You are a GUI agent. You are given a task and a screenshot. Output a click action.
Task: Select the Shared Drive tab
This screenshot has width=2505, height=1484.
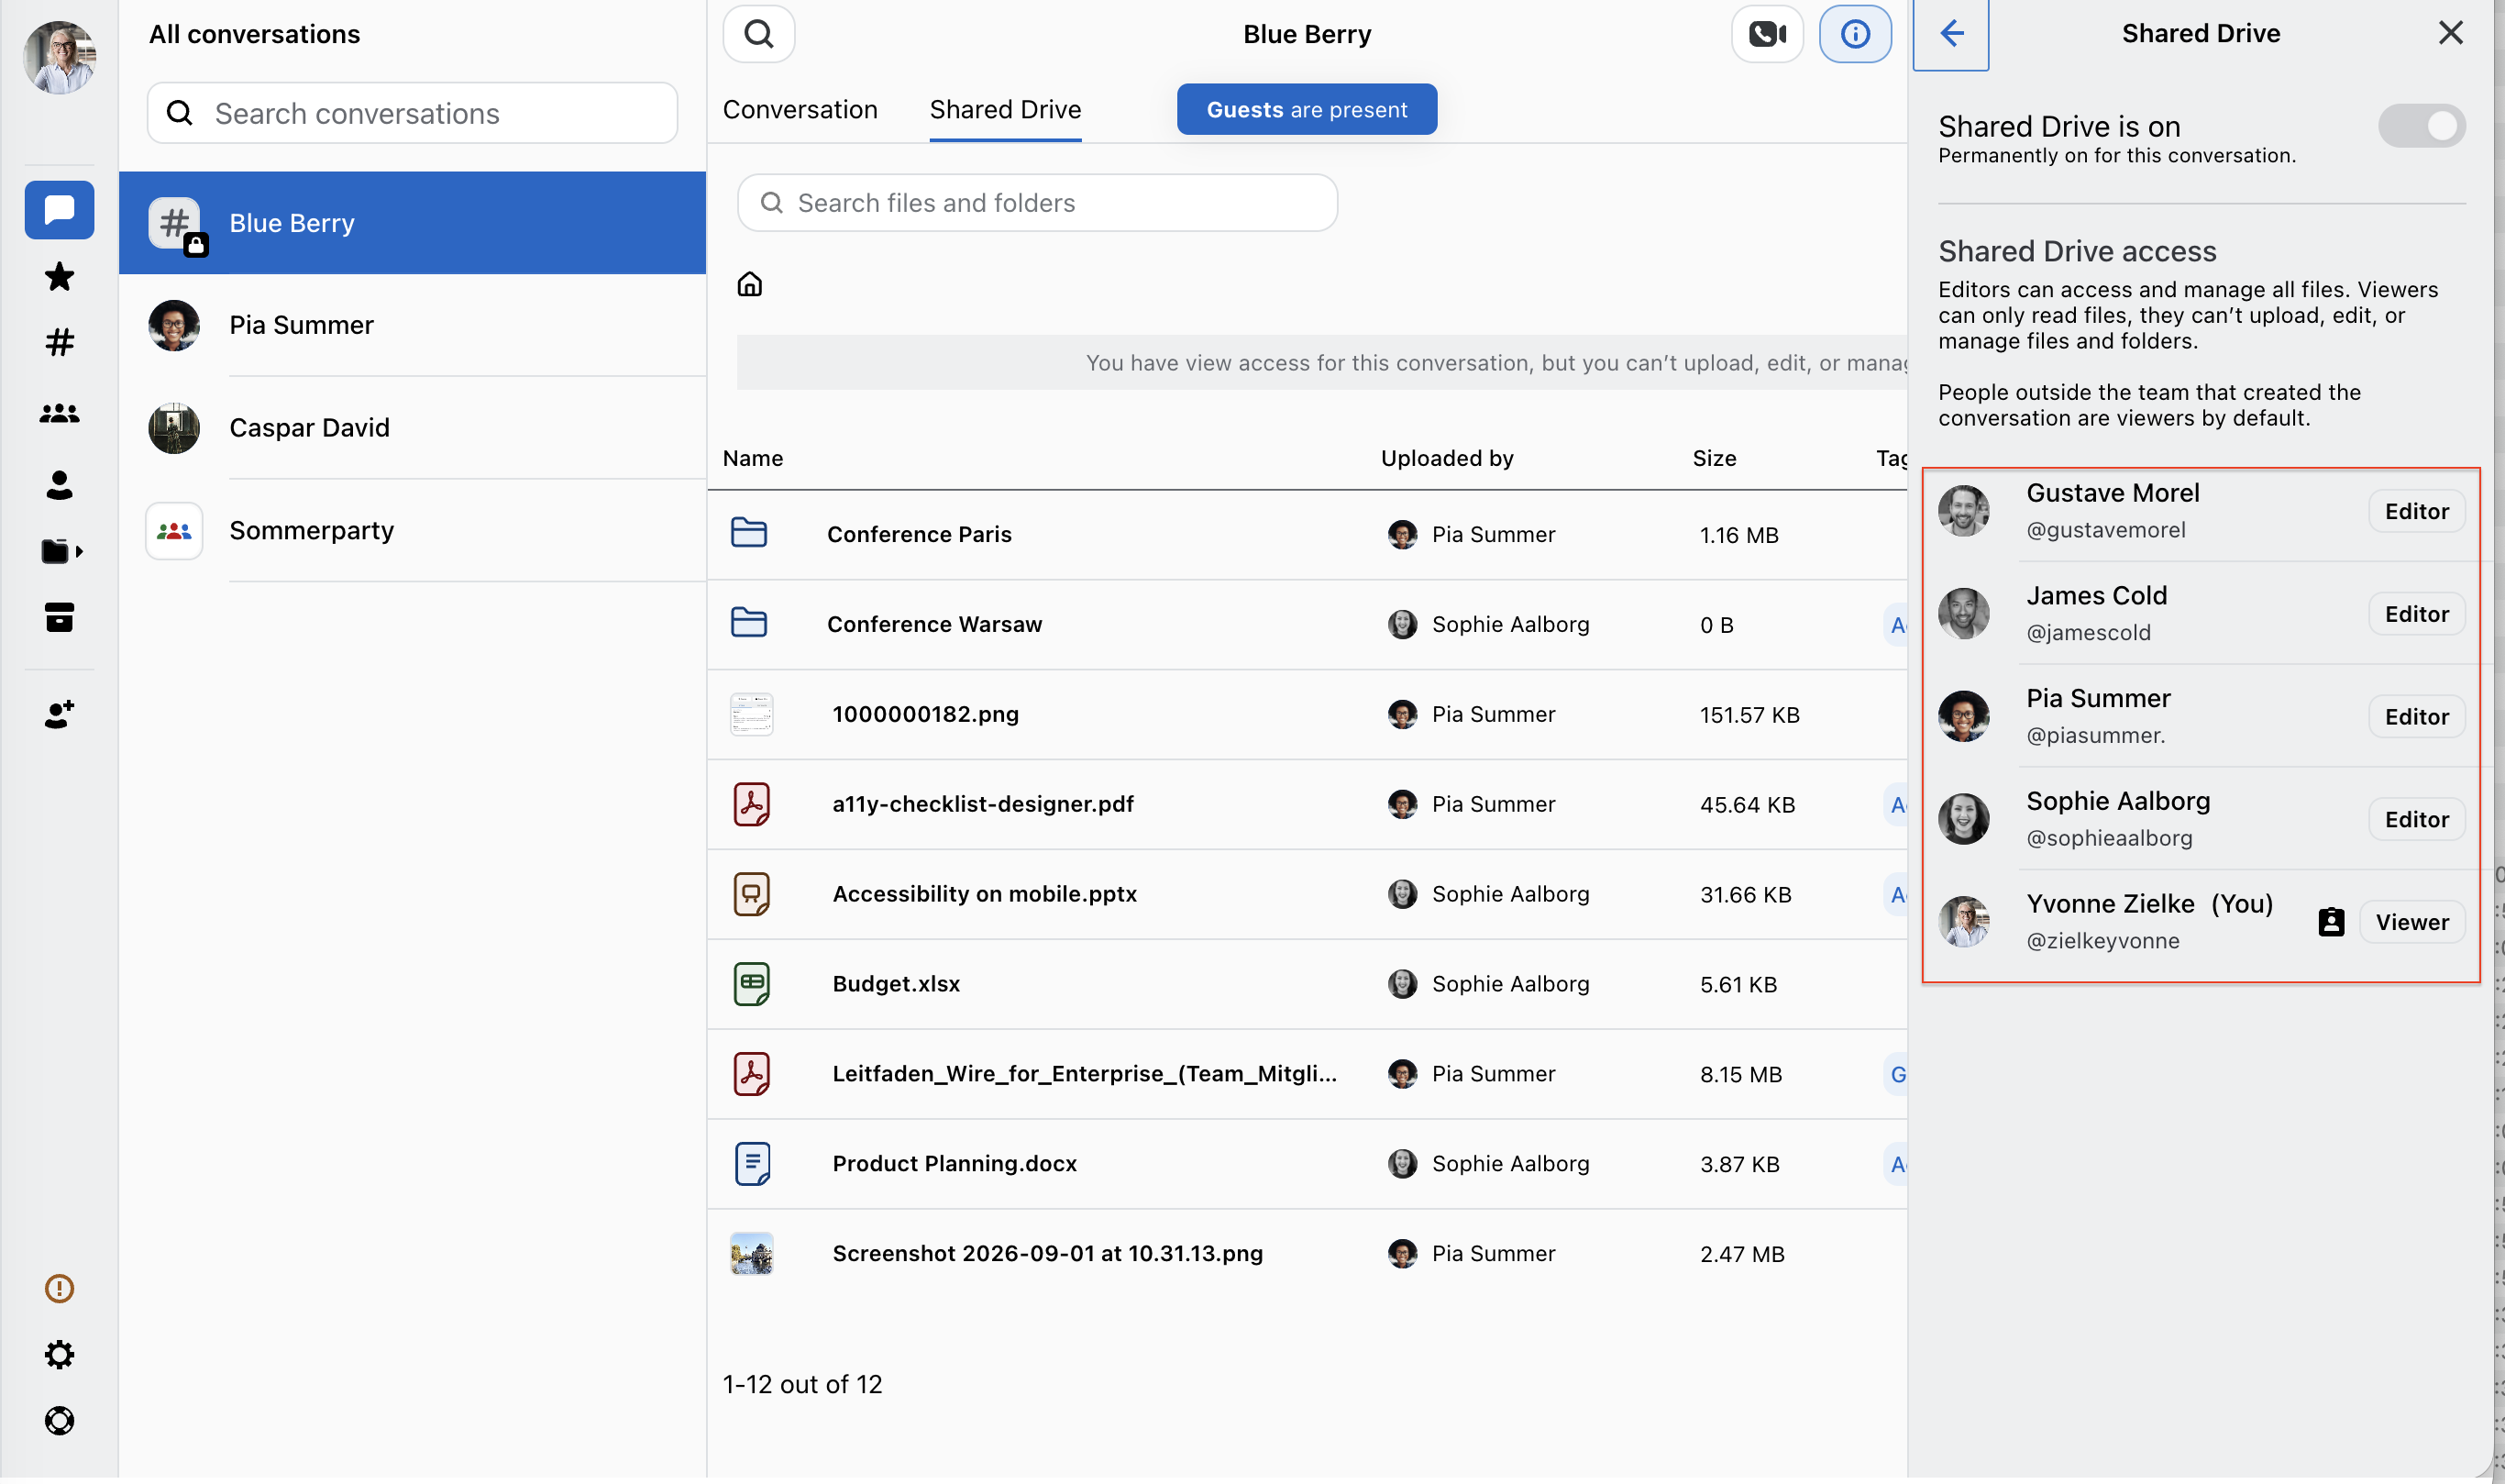pyautogui.click(x=1005, y=110)
